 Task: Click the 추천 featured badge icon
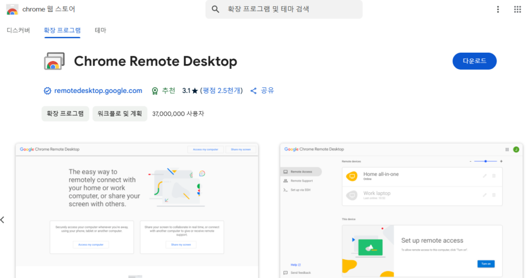click(154, 91)
